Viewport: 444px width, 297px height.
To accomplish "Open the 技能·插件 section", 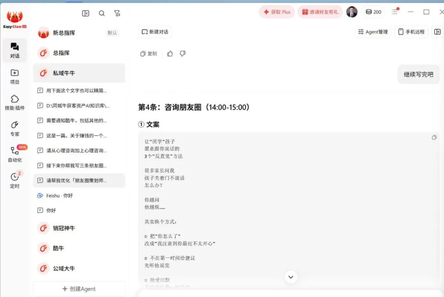I will (x=15, y=102).
